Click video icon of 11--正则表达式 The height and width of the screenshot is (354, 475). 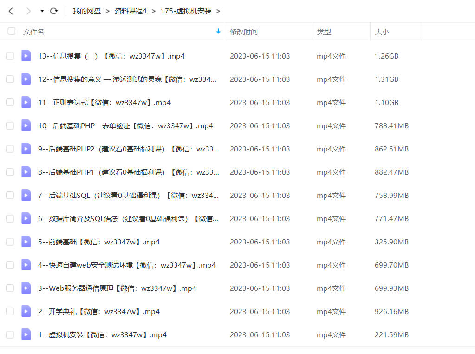(26, 102)
